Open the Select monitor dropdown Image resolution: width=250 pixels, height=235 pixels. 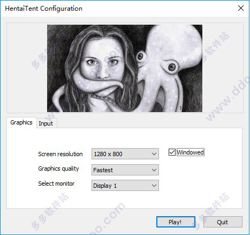click(x=125, y=186)
